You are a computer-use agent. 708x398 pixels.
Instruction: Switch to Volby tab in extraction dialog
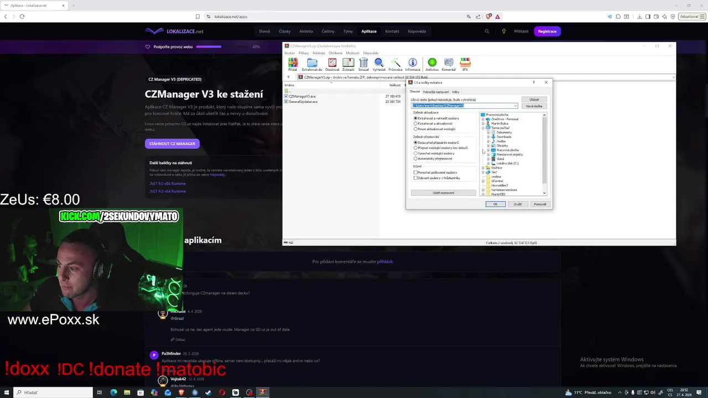tap(455, 92)
